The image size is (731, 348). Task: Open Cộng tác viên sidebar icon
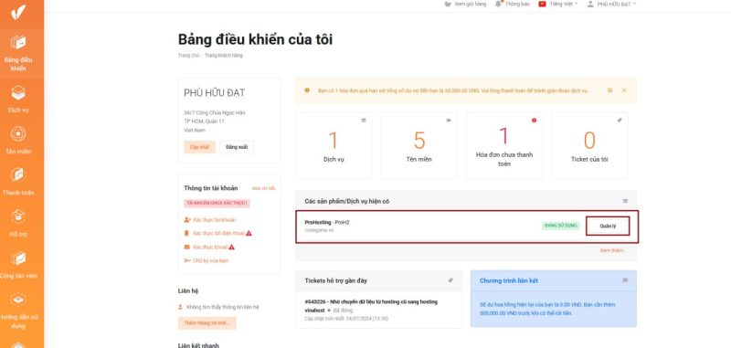(x=18, y=258)
